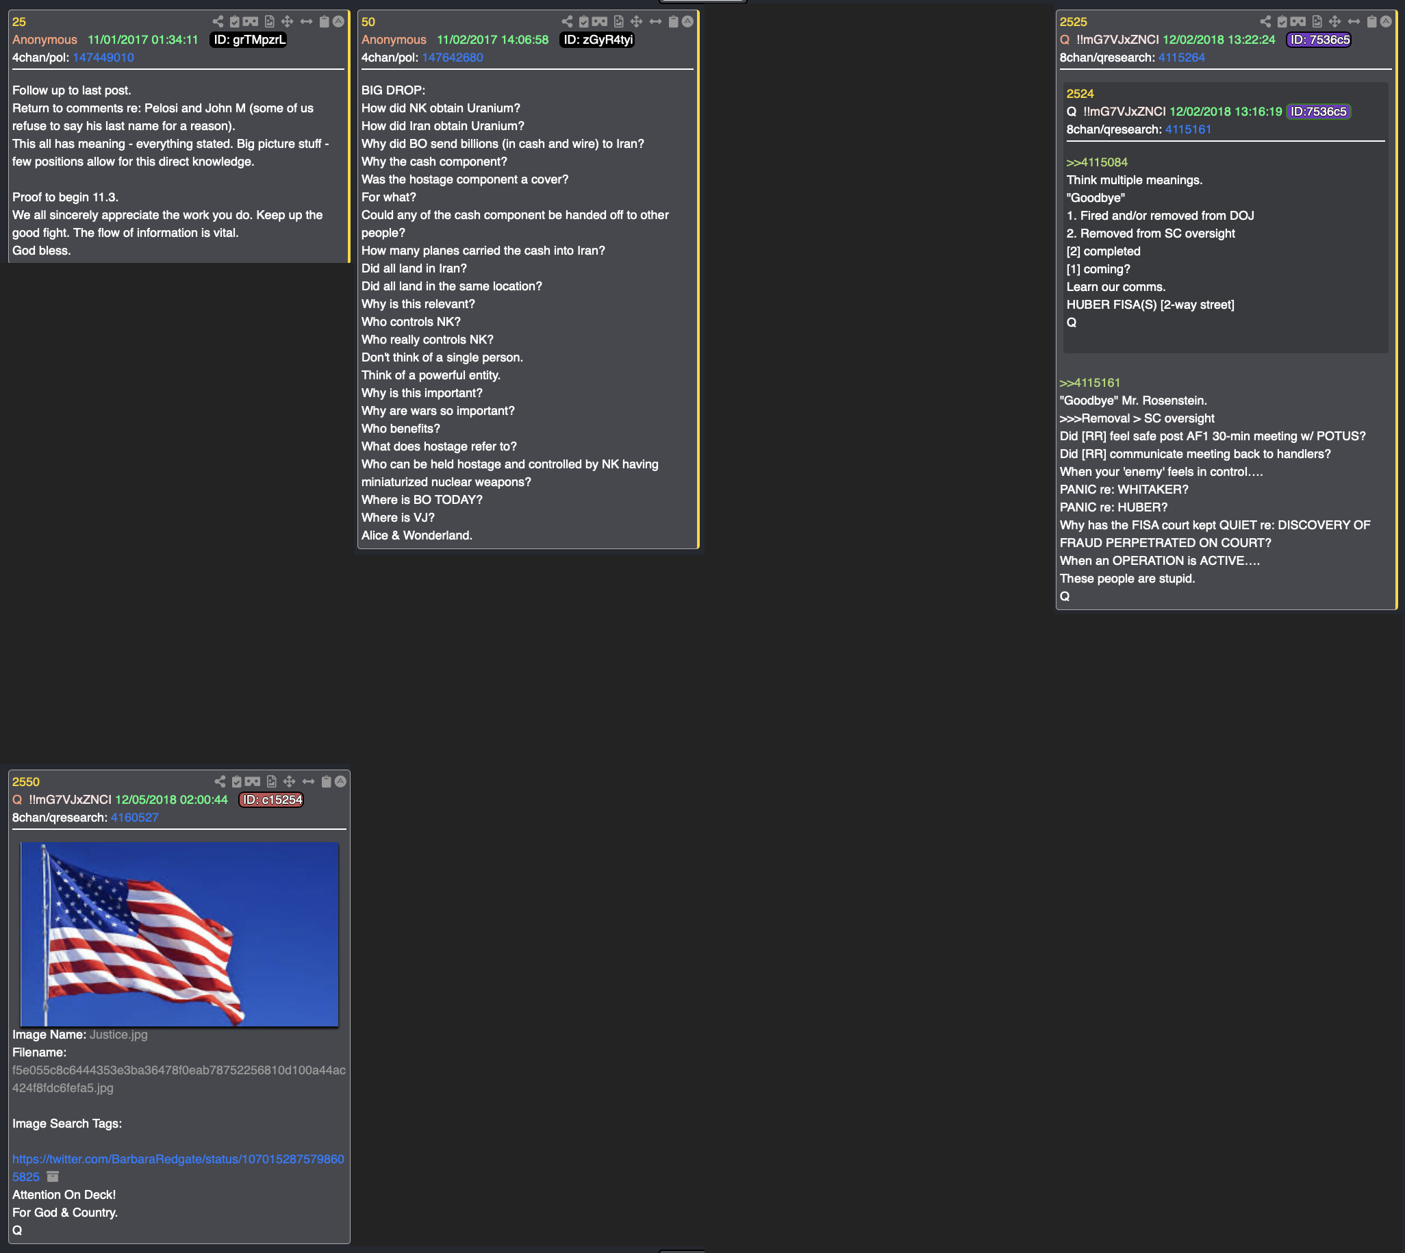1405x1253 pixels.
Task: Open 8chan/qresearch link 4115264
Action: point(1181,58)
